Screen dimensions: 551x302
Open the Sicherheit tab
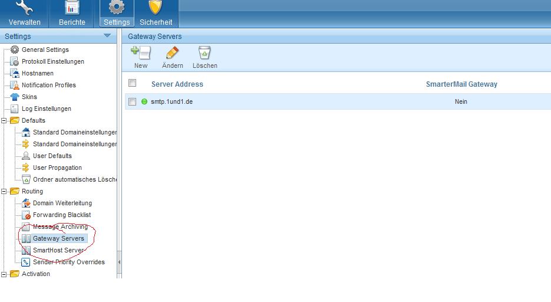(156, 14)
